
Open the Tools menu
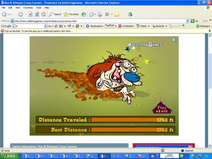(x=38, y=8)
